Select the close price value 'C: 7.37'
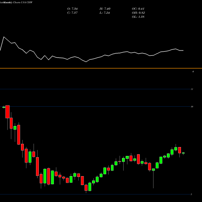202x202 pixels. tap(72, 13)
